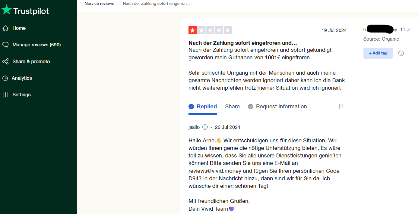Switch to the Share tab
This screenshot has width=418, height=214.
pos(232,107)
